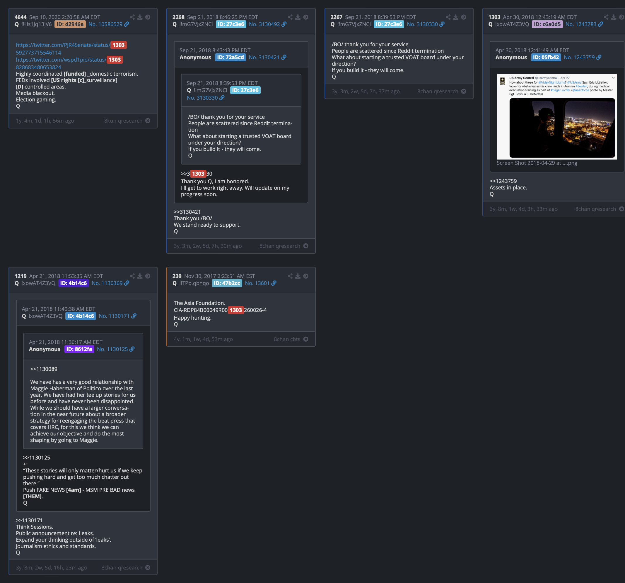Click share icon on post 1303
This screenshot has width=625, height=583.
pyautogui.click(x=606, y=17)
